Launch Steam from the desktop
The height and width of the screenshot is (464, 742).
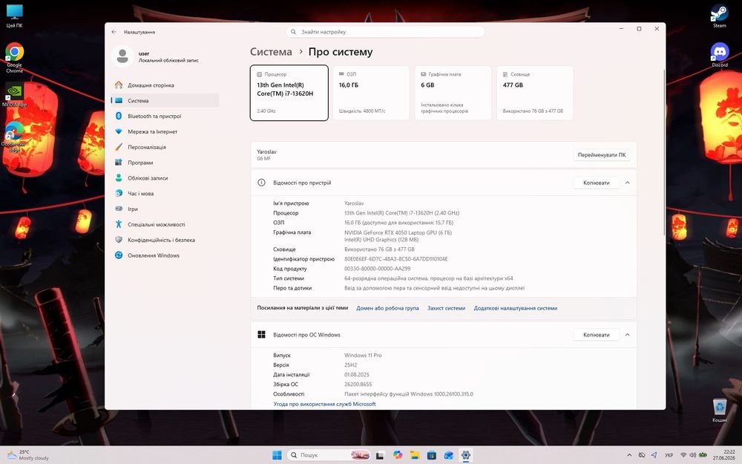pyautogui.click(x=719, y=16)
